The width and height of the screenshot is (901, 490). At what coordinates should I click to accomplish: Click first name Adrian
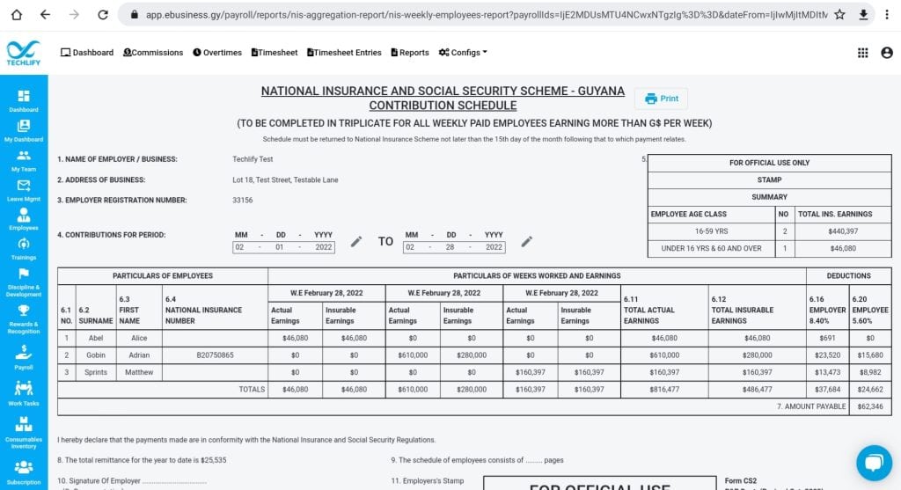pos(139,355)
